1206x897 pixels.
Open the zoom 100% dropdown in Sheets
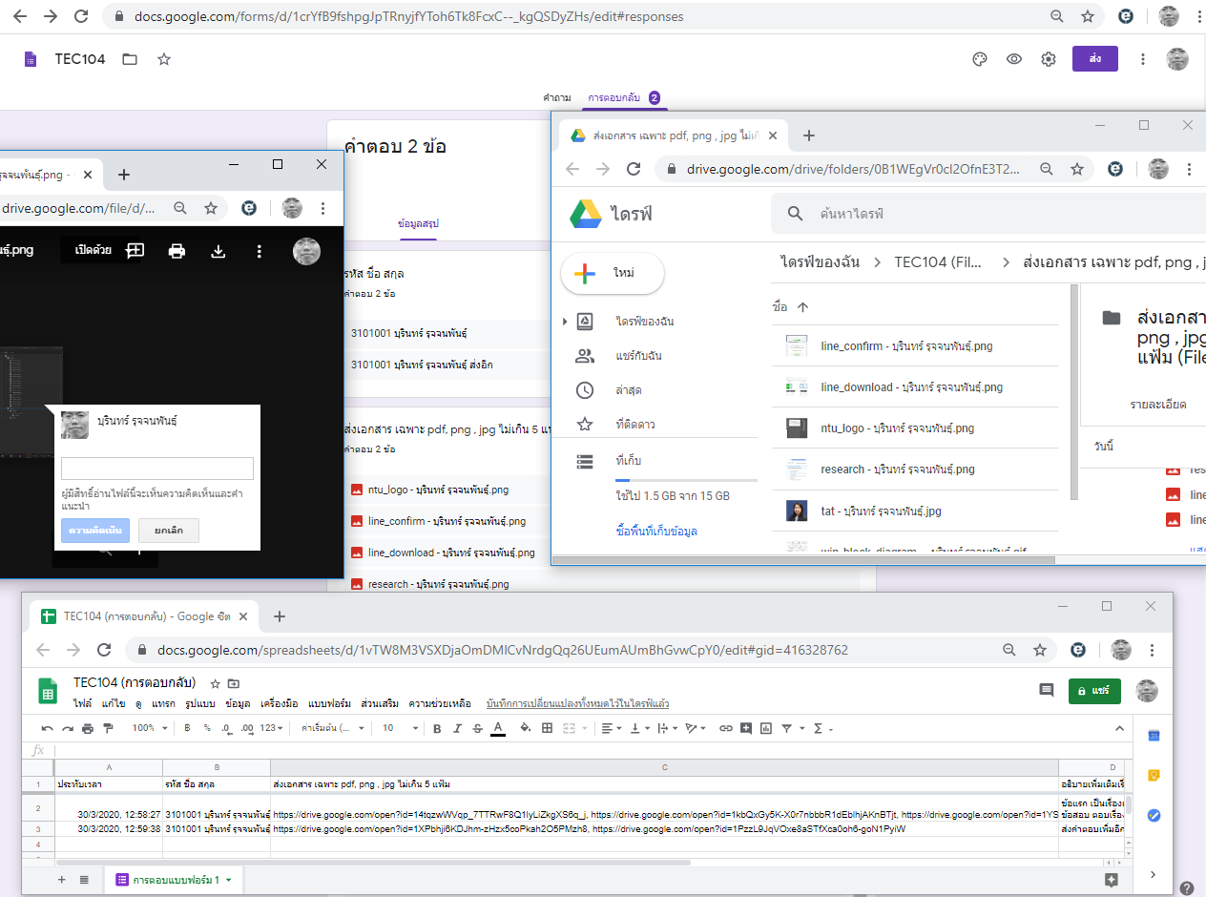point(150,728)
